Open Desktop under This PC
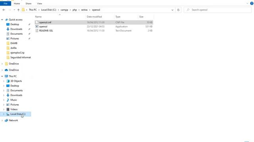Image resolution: width=254 pixels, height=142 pixels. [x=15, y=86]
